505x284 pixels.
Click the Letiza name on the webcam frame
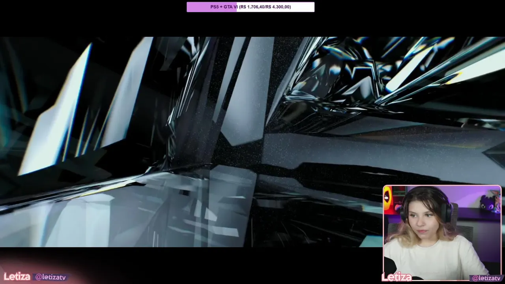click(397, 277)
